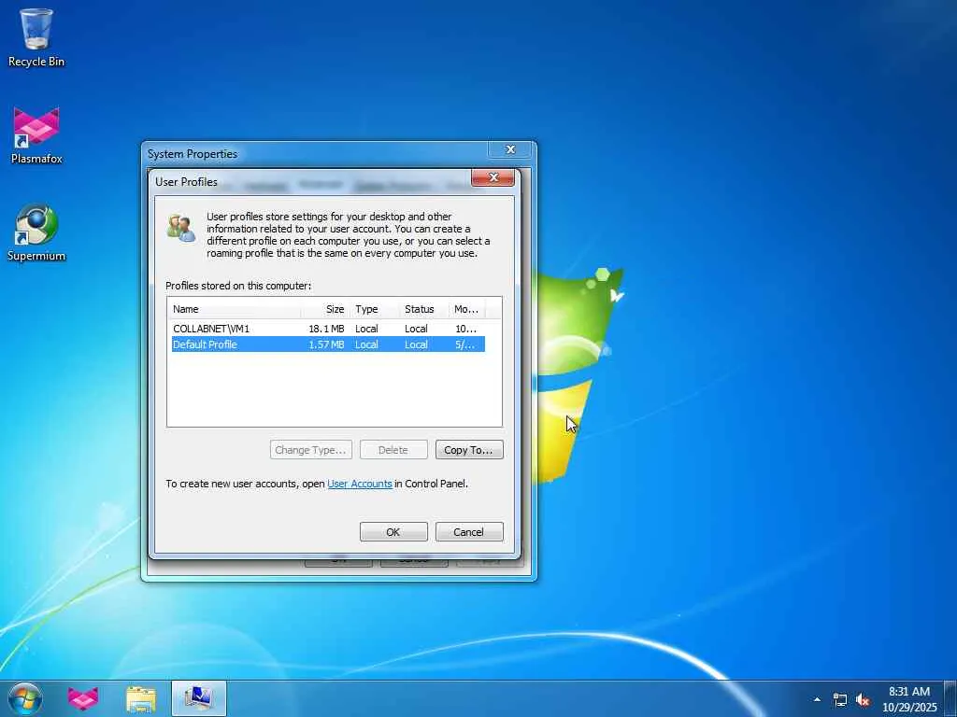Show hidden system tray icons
The image size is (957, 717).
click(x=817, y=699)
